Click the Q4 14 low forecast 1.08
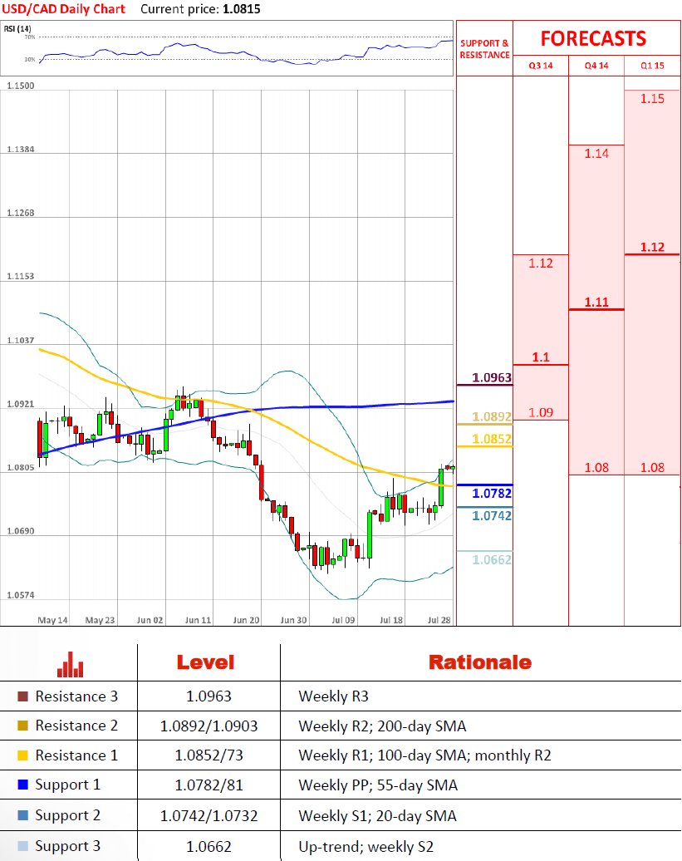The width and height of the screenshot is (682, 861). pos(596,467)
